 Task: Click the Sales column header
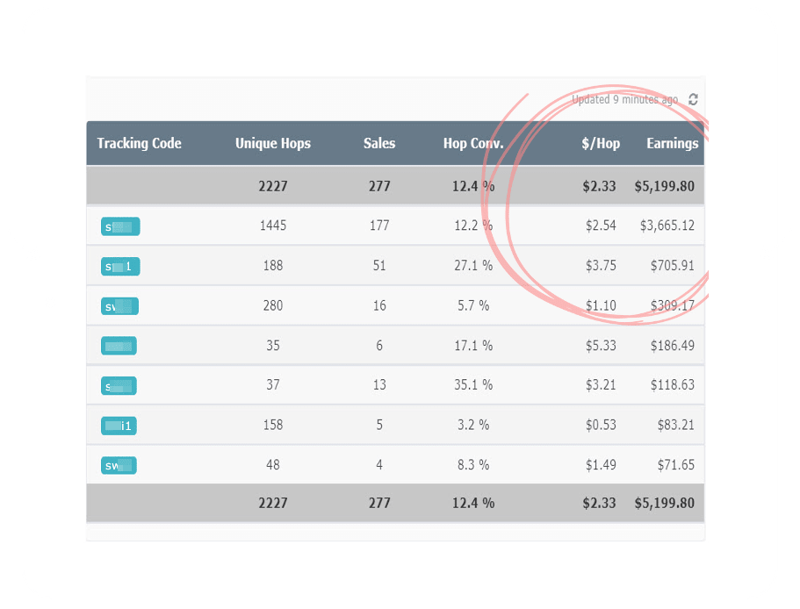tap(379, 144)
